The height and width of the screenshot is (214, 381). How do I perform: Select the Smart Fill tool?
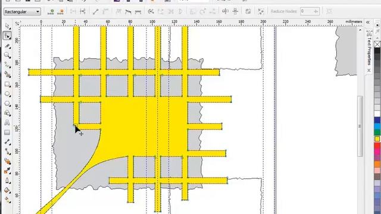(7, 74)
